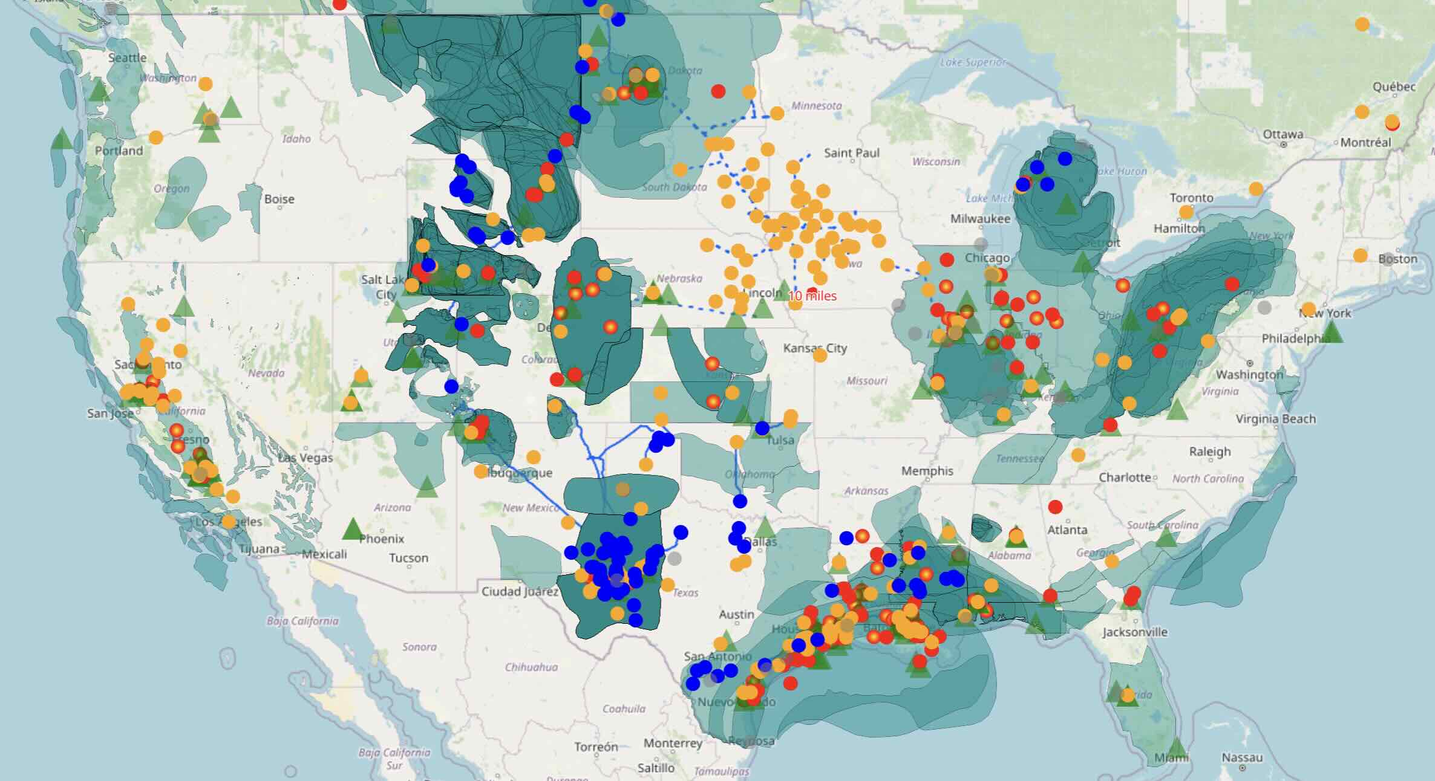1435x781 pixels.
Task: Select the orange marker in Washington state
Action: 205,84
